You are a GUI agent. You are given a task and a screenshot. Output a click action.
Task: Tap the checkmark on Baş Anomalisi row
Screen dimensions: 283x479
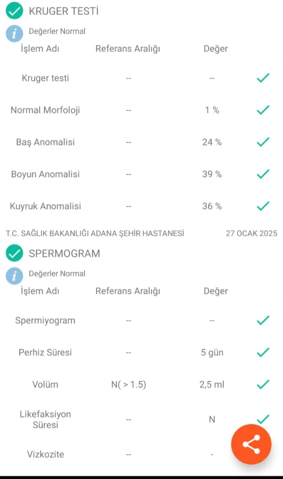click(x=263, y=142)
